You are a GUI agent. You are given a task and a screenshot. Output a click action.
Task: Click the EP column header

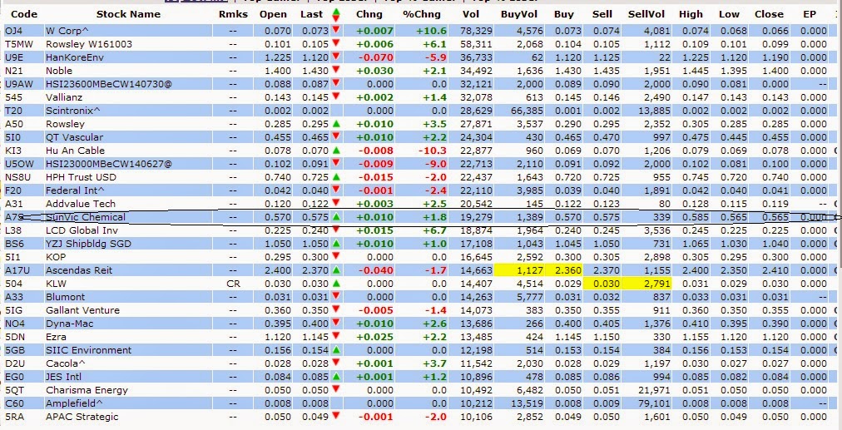[810, 14]
